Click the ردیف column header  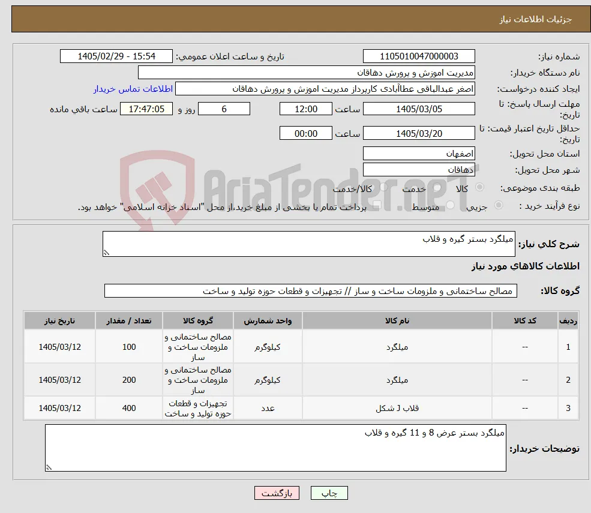(x=568, y=321)
